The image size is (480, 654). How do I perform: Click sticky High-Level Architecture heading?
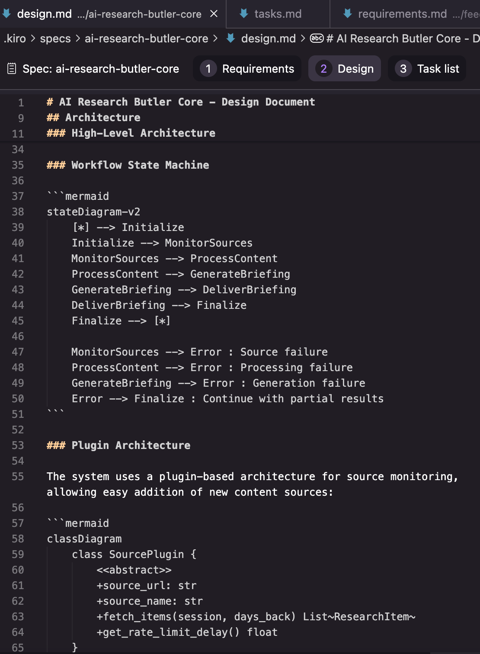coord(143,133)
